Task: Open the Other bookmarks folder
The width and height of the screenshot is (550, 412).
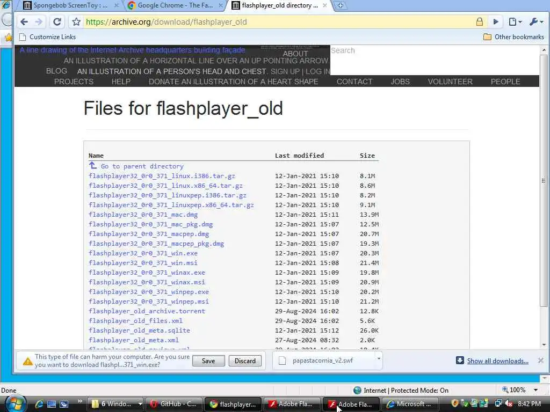Action: pos(514,37)
